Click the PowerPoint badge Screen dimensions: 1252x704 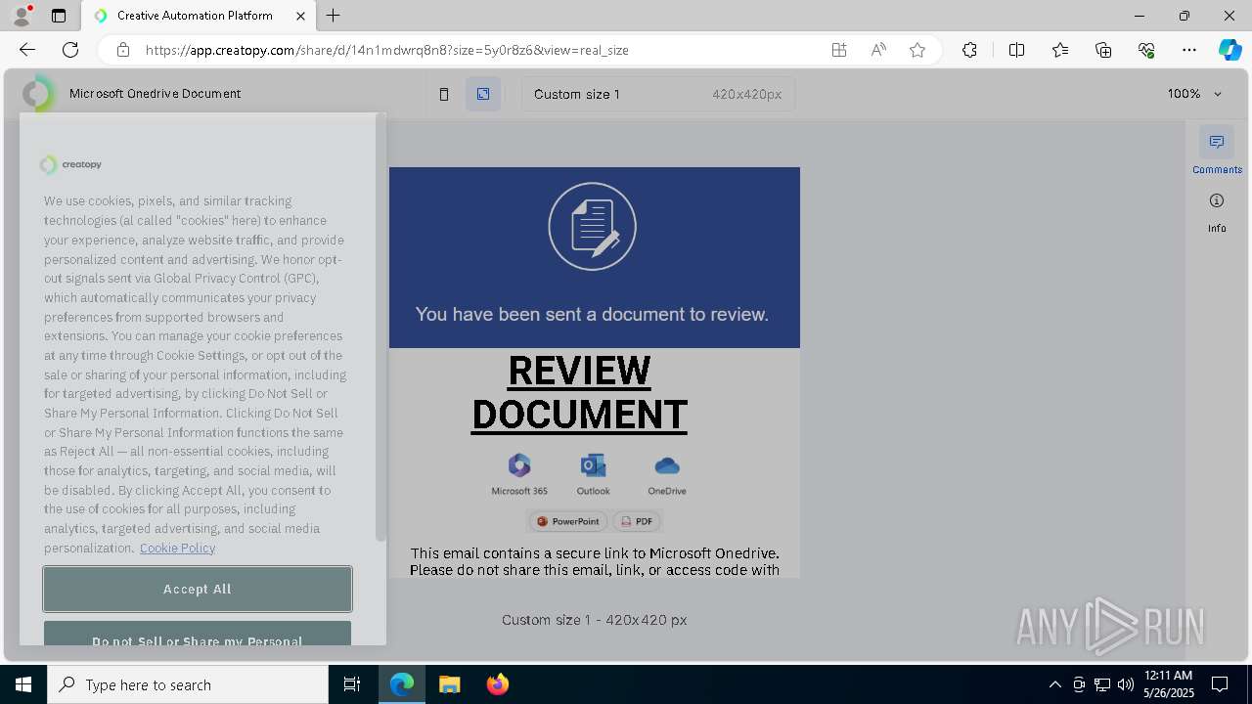[568, 521]
